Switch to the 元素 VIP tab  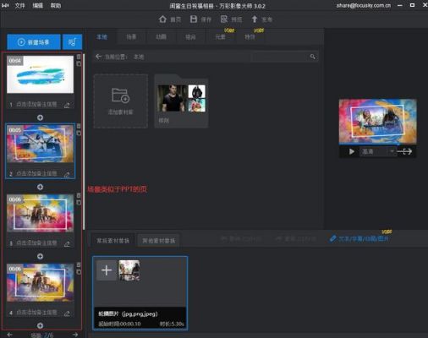pos(221,37)
